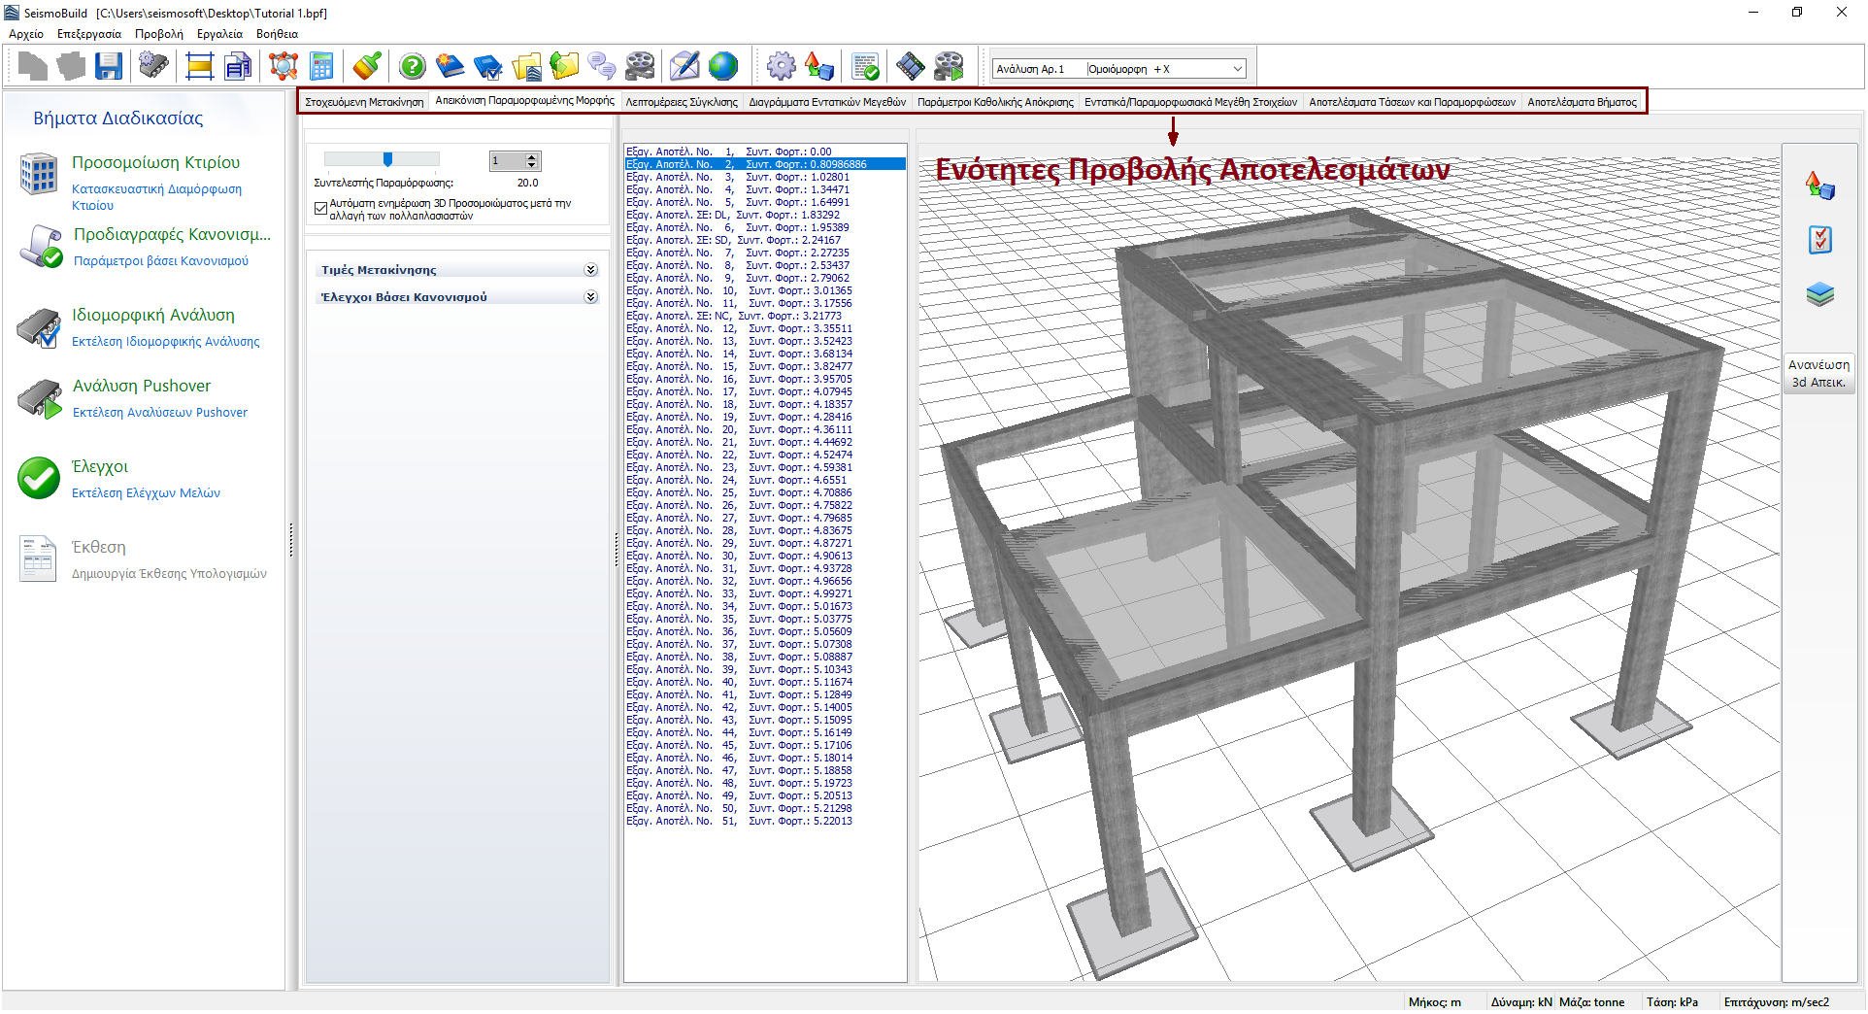Click the paintbrush icon in toolbar

coord(367,67)
